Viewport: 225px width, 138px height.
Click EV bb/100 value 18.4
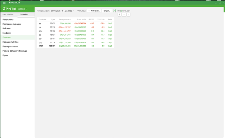point(103,43)
